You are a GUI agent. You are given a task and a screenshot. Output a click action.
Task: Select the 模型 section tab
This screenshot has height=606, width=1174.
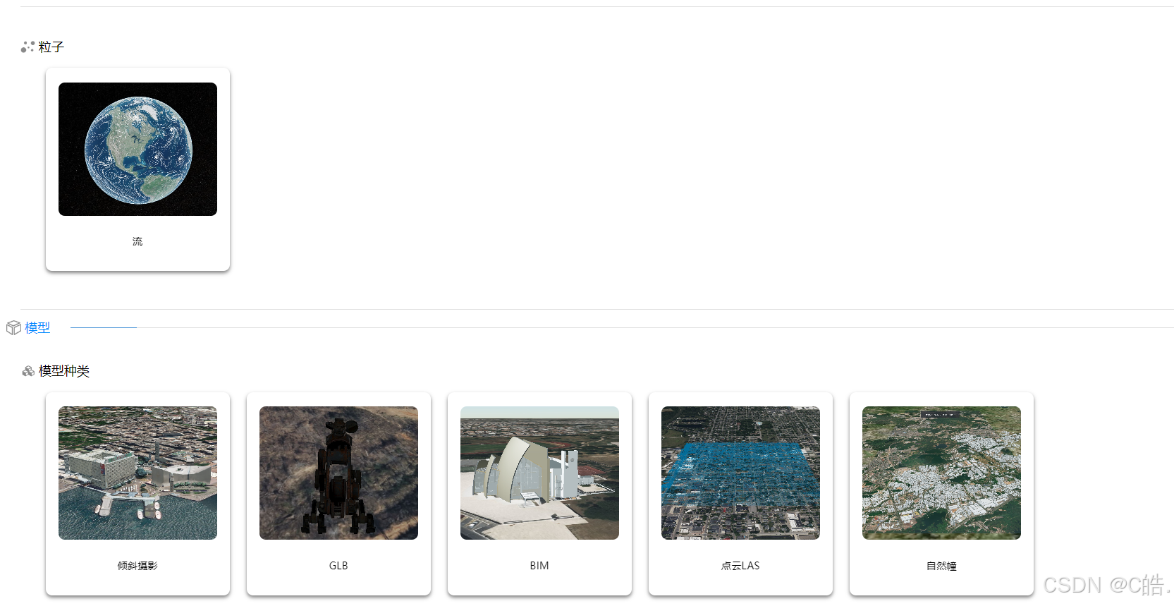tap(37, 328)
